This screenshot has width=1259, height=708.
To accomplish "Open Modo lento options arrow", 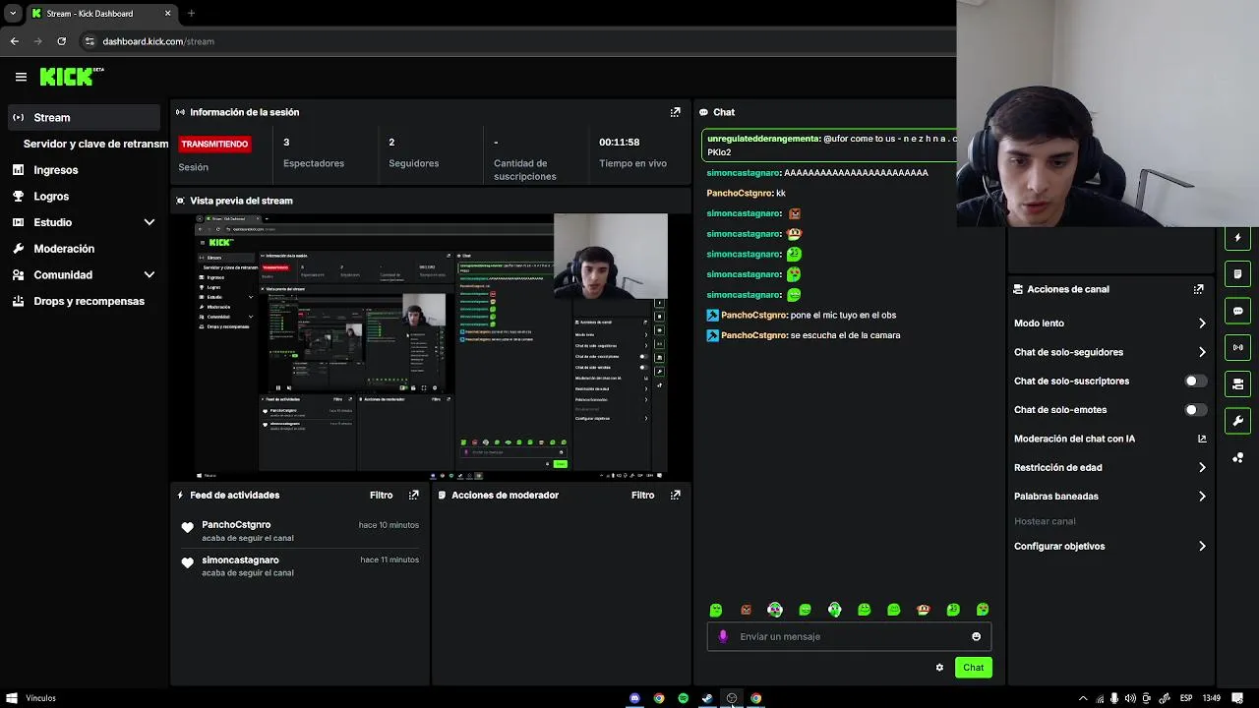I will tap(1202, 324).
